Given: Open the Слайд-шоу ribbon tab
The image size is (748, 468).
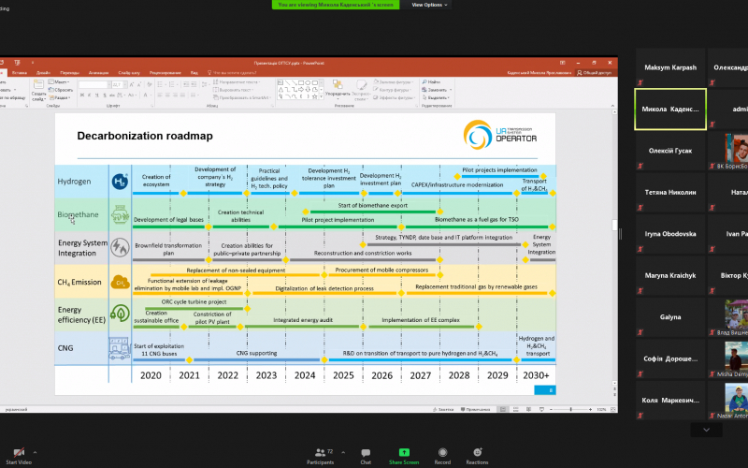Looking at the screenshot, I should tap(129, 73).
